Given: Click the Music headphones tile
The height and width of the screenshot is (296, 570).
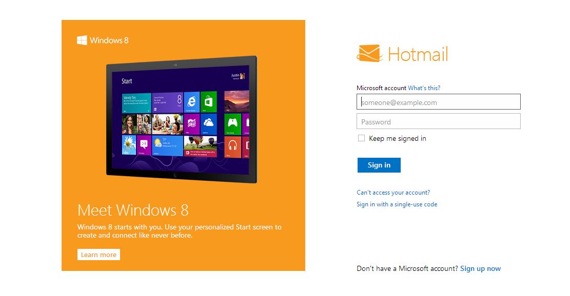Looking at the screenshot, I should [x=232, y=147].
